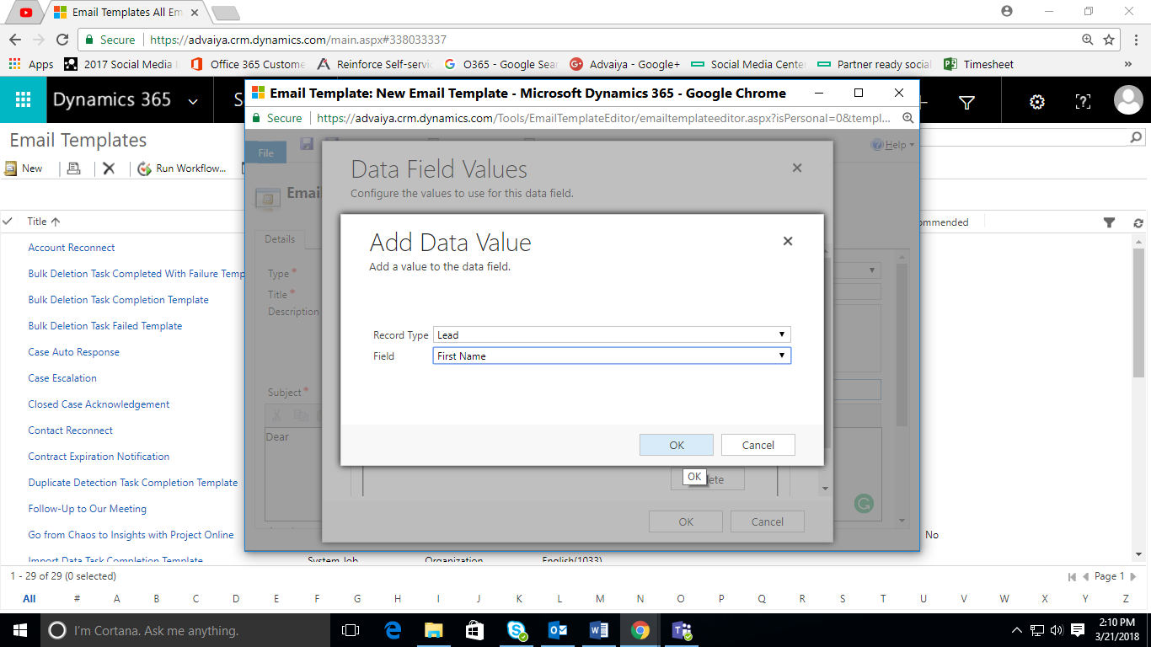1151x647 pixels.
Task: Sort list by Title column header
Action: point(44,222)
